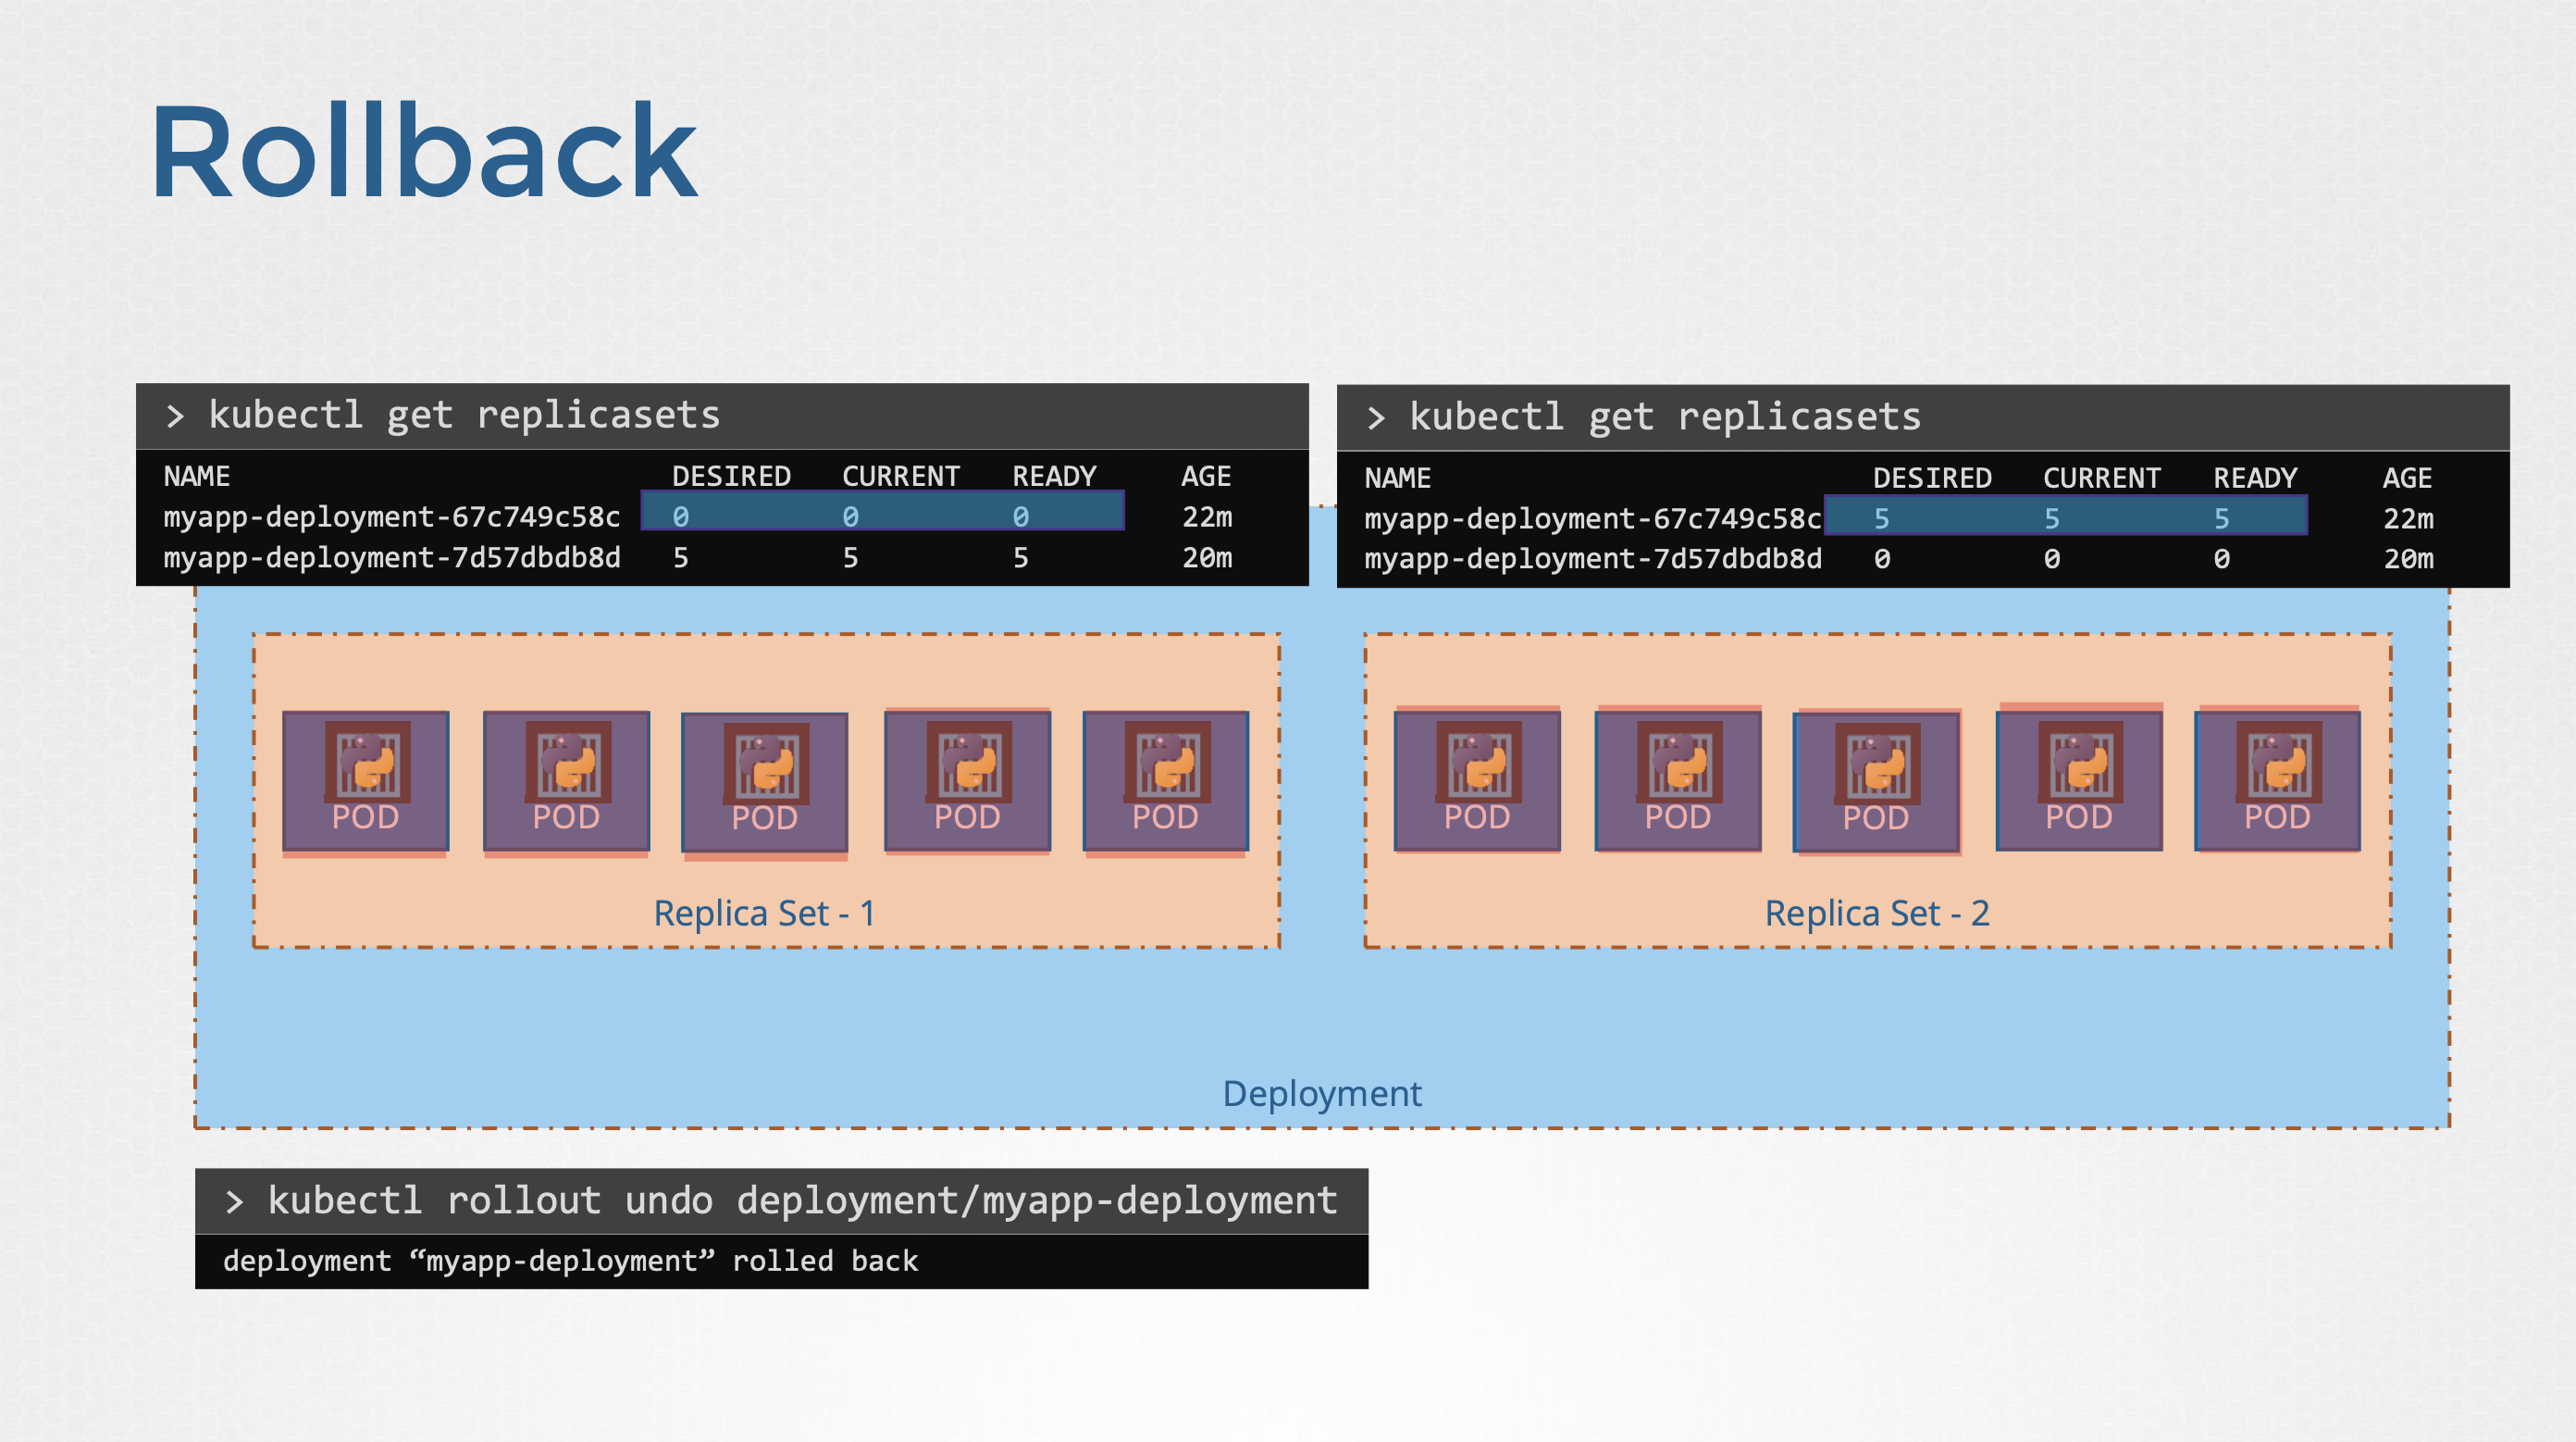Click the last POD icon in Replica Set 1
This screenshot has height=1442, width=2576.
click(1164, 783)
